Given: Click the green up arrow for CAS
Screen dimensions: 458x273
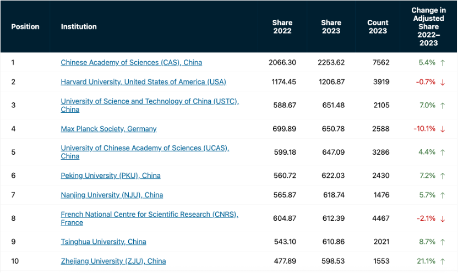Looking at the screenshot, I should click(x=443, y=63).
